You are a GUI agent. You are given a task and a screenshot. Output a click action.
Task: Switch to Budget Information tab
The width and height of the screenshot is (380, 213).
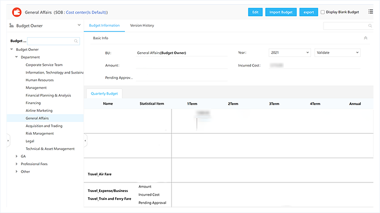(104, 26)
